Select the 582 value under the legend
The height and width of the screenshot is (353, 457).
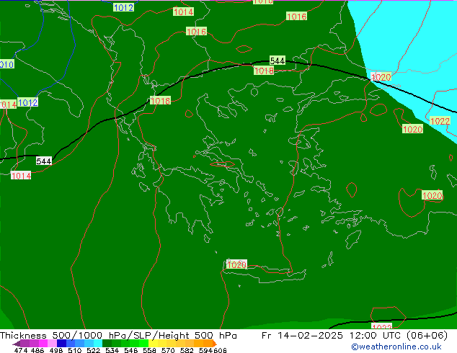click(x=187, y=350)
